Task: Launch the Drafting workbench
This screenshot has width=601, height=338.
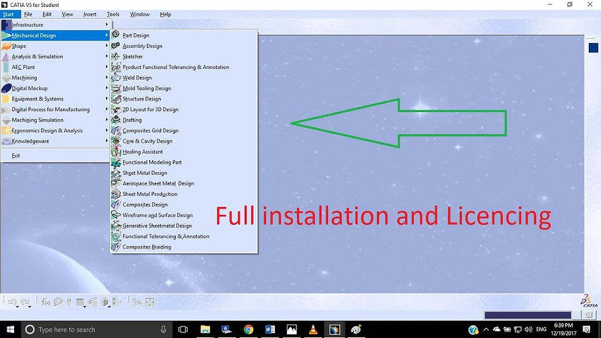Action: (183, 120)
